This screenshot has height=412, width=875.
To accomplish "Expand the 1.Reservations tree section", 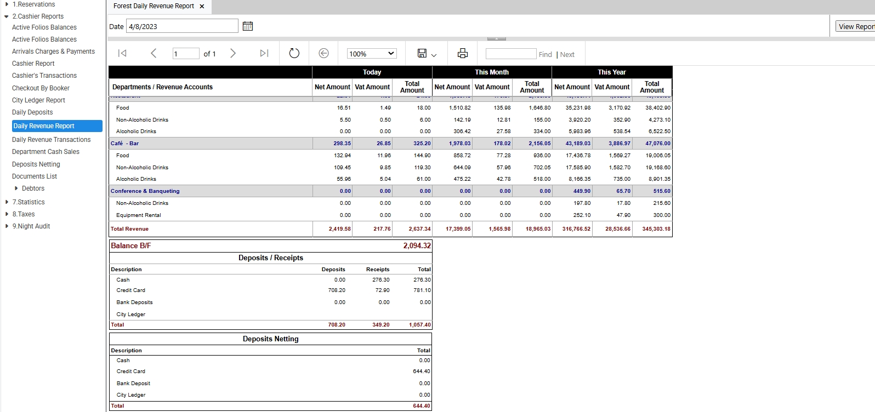I will pyautogui.click(x=7, y=4).
